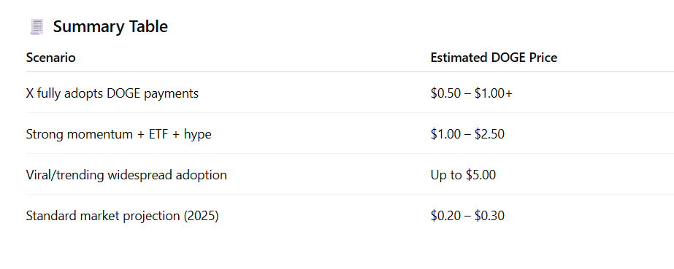
Task: Select the X fully adopts DOGE payments cell
Action: coord(112,93)
